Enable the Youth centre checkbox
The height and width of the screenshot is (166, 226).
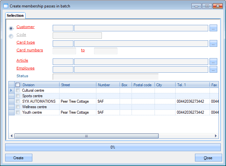click(x=18, y=112)
